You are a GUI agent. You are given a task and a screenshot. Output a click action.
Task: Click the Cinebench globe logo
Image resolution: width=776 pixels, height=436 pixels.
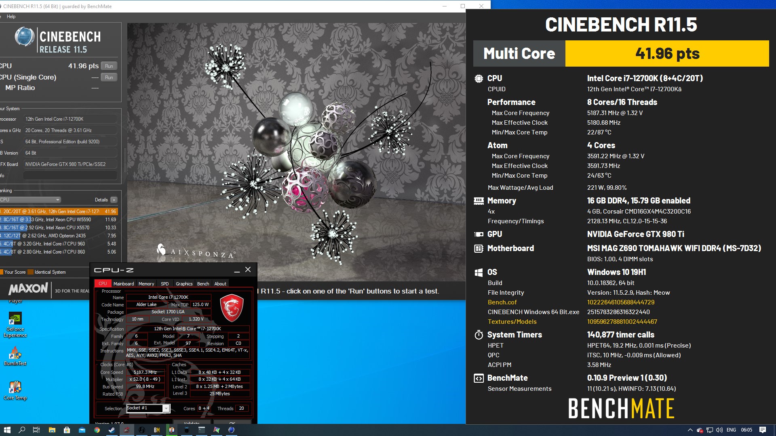coord(25,36)
